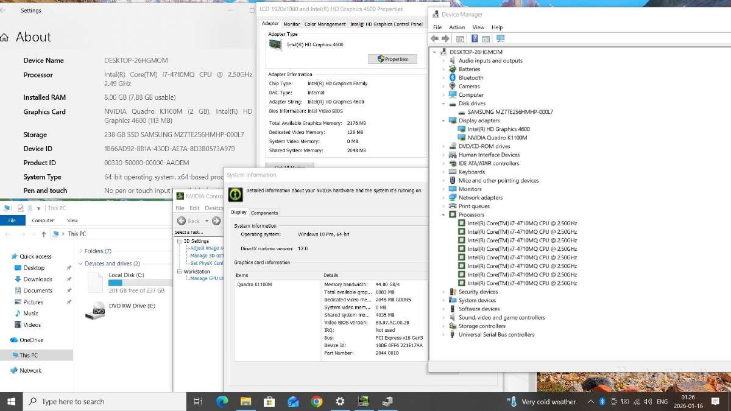Image resolution: width=731 pixels, height=411 pixels.
Task: Open the Windows Start menu
Action: [x=11, y=401]
